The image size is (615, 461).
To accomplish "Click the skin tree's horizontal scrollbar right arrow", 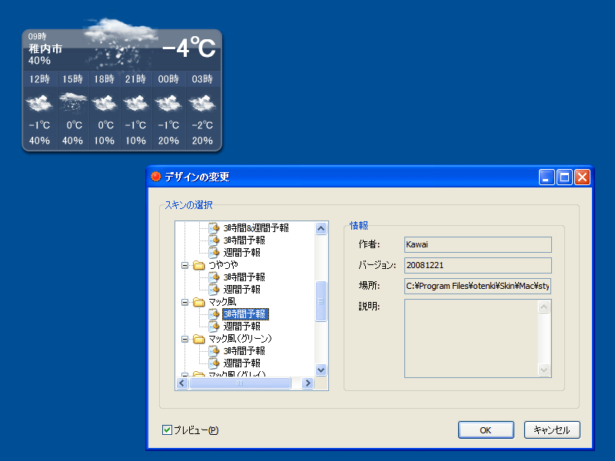I will click(307, 383).
